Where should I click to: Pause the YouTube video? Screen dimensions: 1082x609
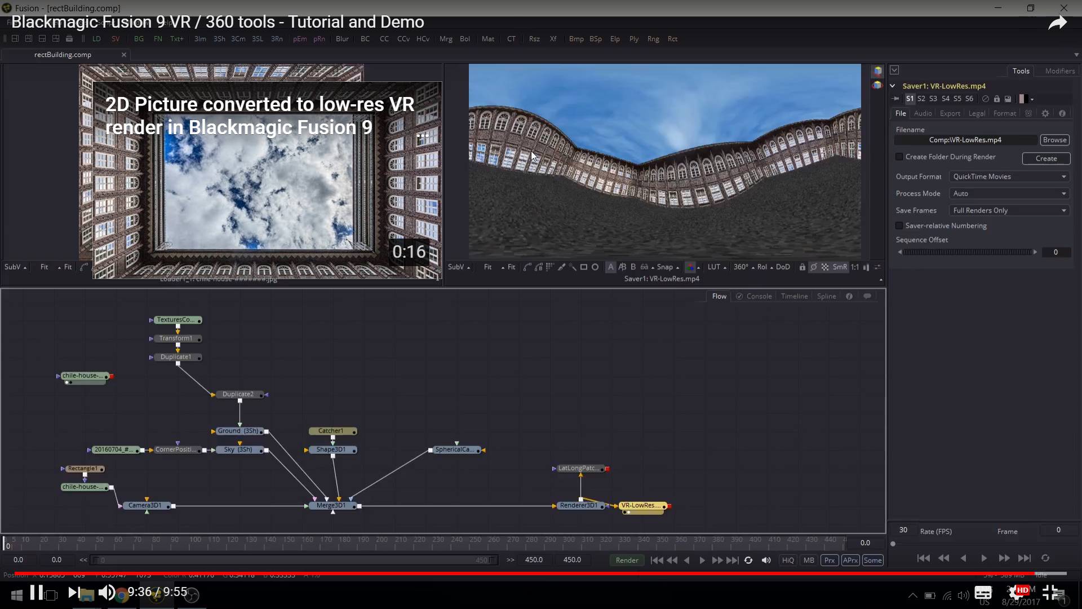point(37,593)
